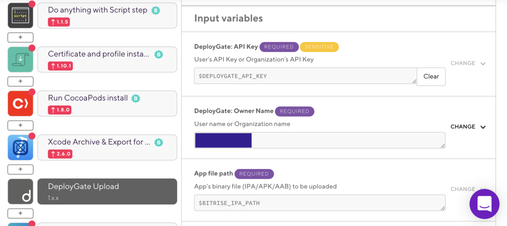The image size is (507, 226).
Task: Click 'User name or Organization name' description
Action: point(242,124)
